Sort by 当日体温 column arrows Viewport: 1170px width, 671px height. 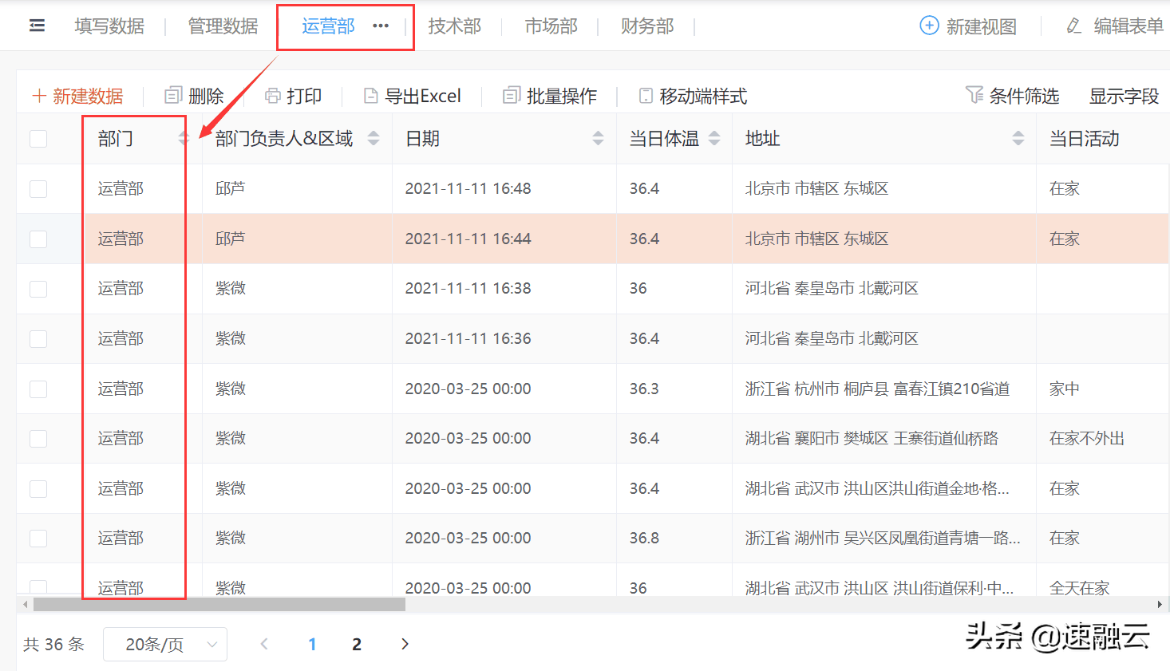(714, 138)
